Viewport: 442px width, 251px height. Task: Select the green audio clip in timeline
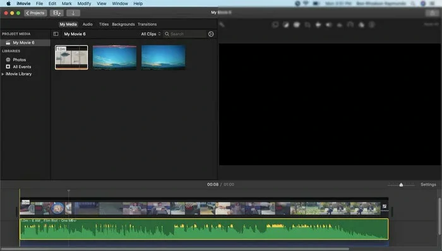tap(204, 229)
